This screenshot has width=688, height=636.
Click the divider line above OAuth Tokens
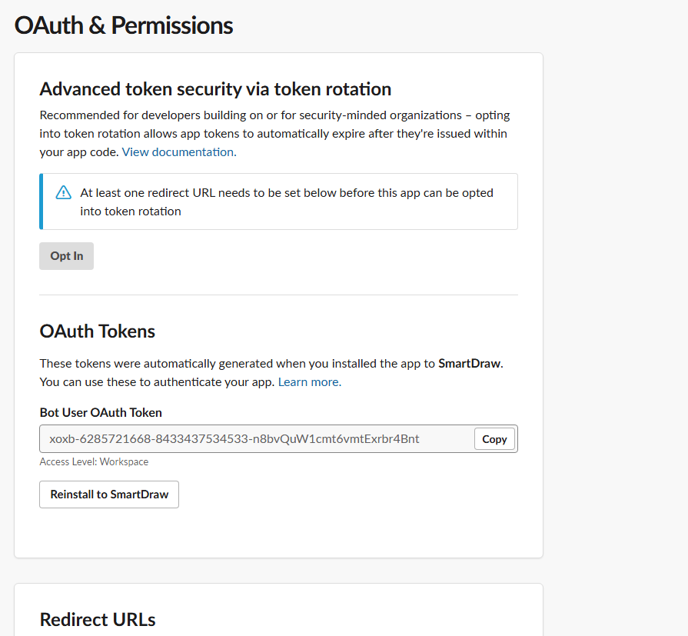[278, 295]
